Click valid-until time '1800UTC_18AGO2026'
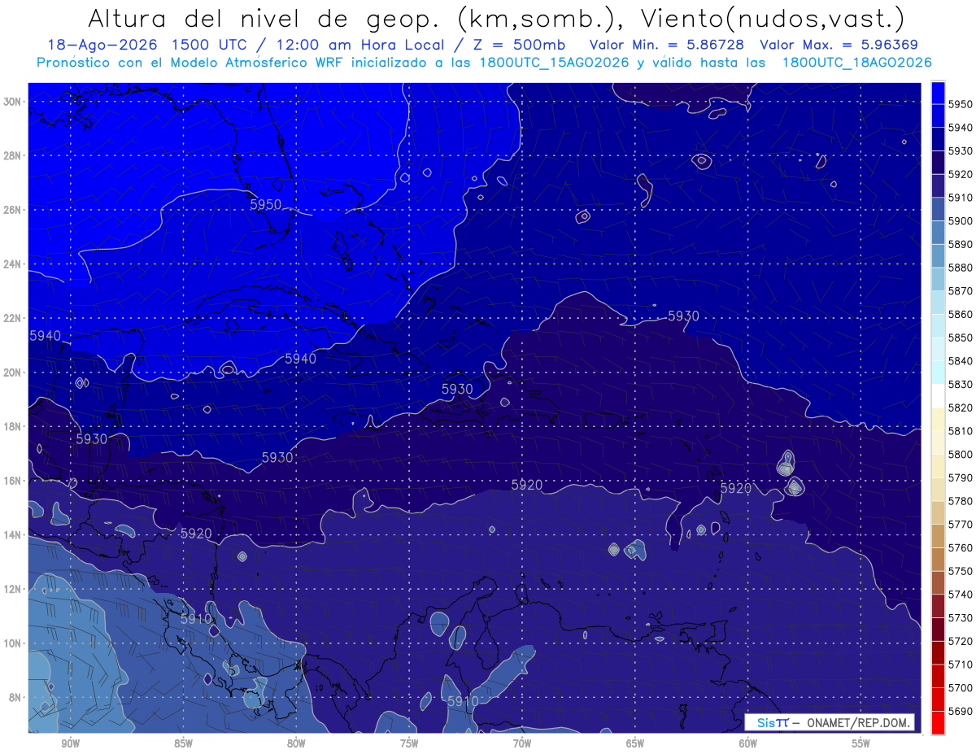Screen dimensions: 976x754 (x=856, y=63)
